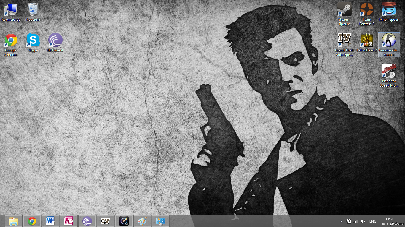
Task: Select the Google Chrome desktop shortcut
Action: (11, 45)
